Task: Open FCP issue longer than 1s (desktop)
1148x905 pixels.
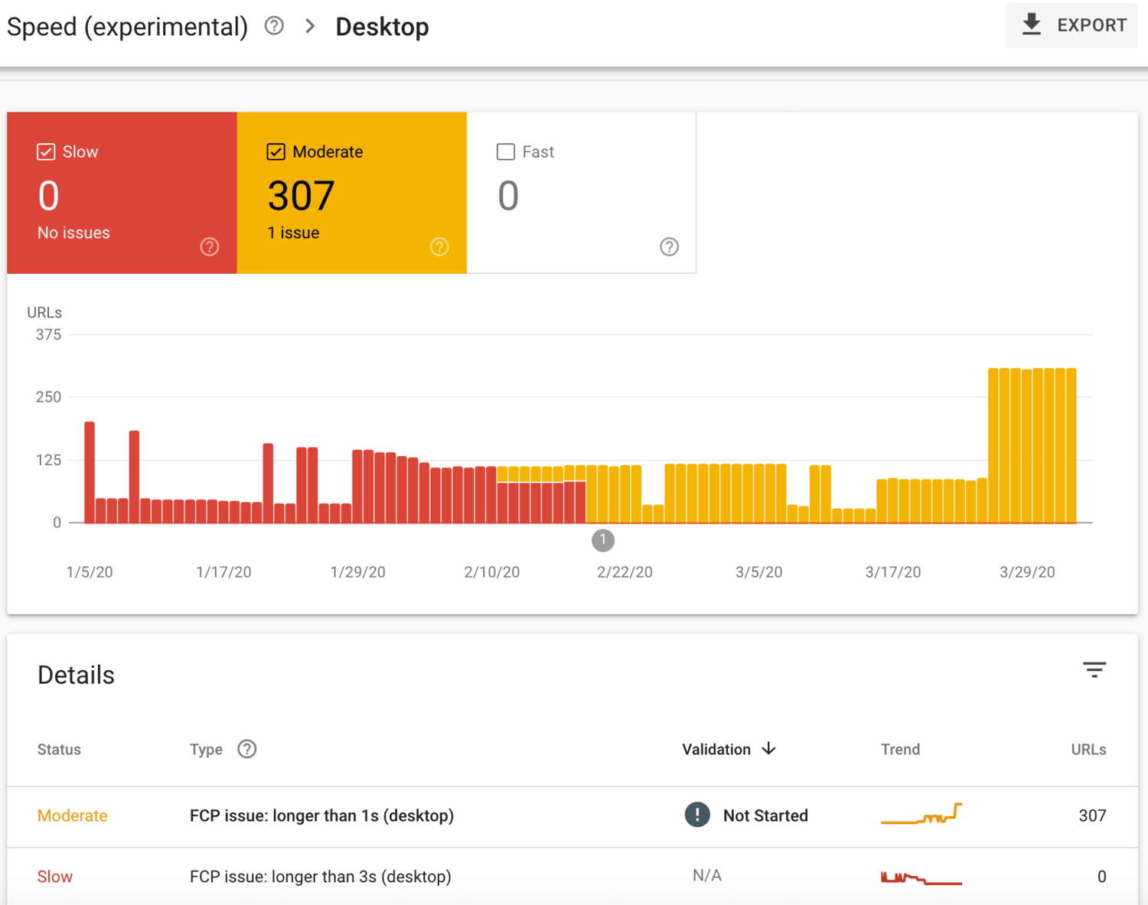Action: tap(321, 815)
